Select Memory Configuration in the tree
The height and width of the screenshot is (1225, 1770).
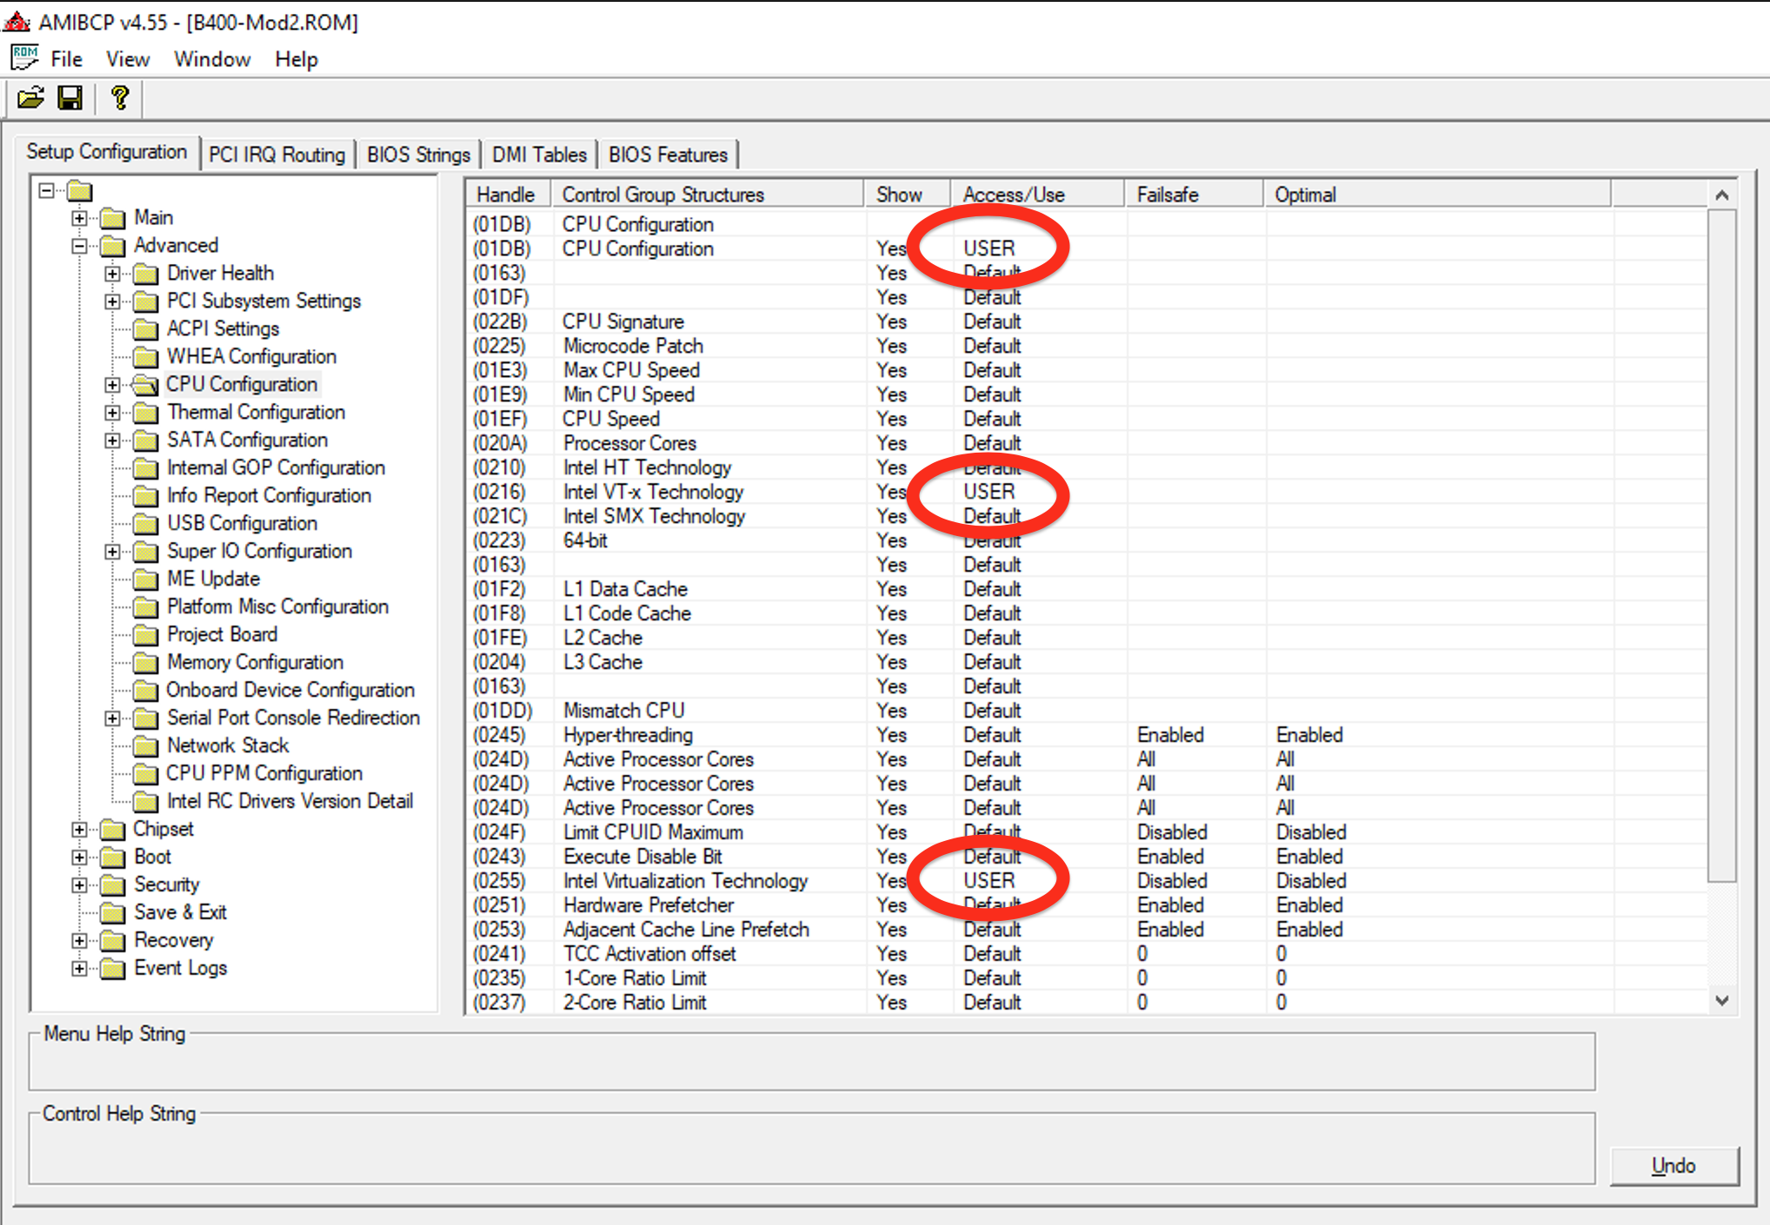coord(256,662)
